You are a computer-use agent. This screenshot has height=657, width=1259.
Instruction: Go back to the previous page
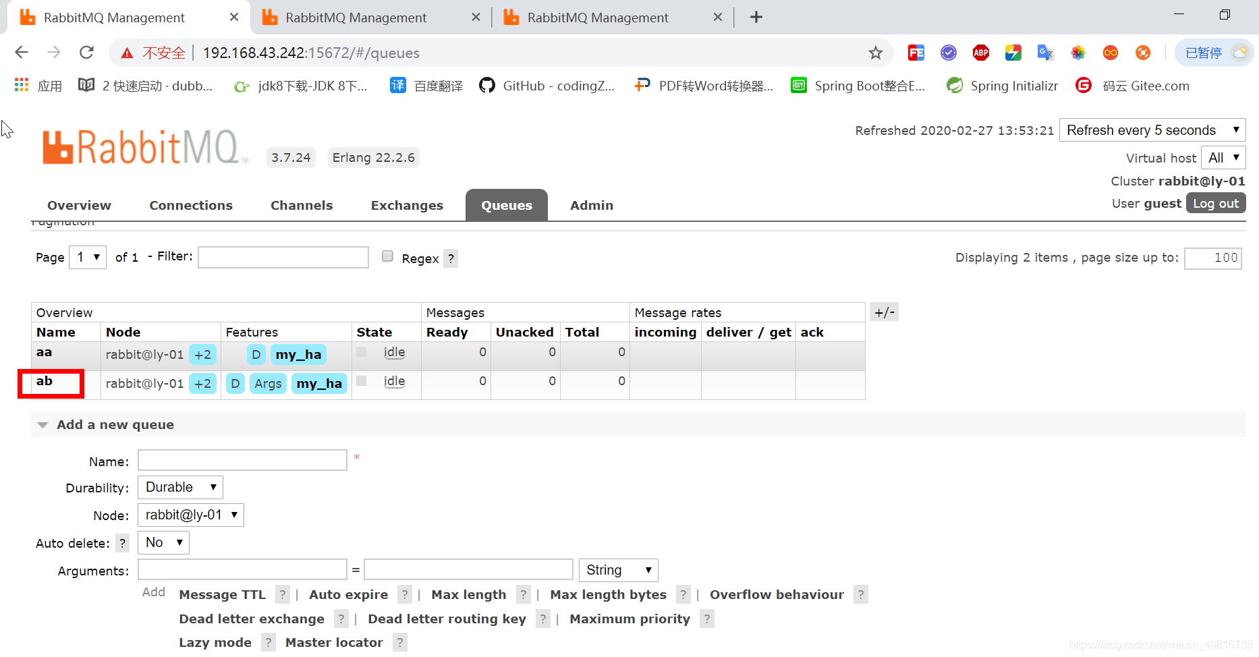click(22, 53)
